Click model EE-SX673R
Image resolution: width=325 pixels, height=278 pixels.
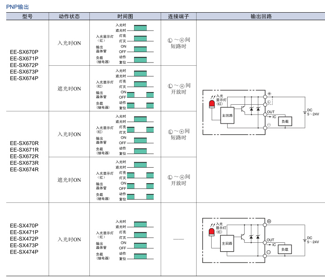pyautogui.click(x=24, y=163)
